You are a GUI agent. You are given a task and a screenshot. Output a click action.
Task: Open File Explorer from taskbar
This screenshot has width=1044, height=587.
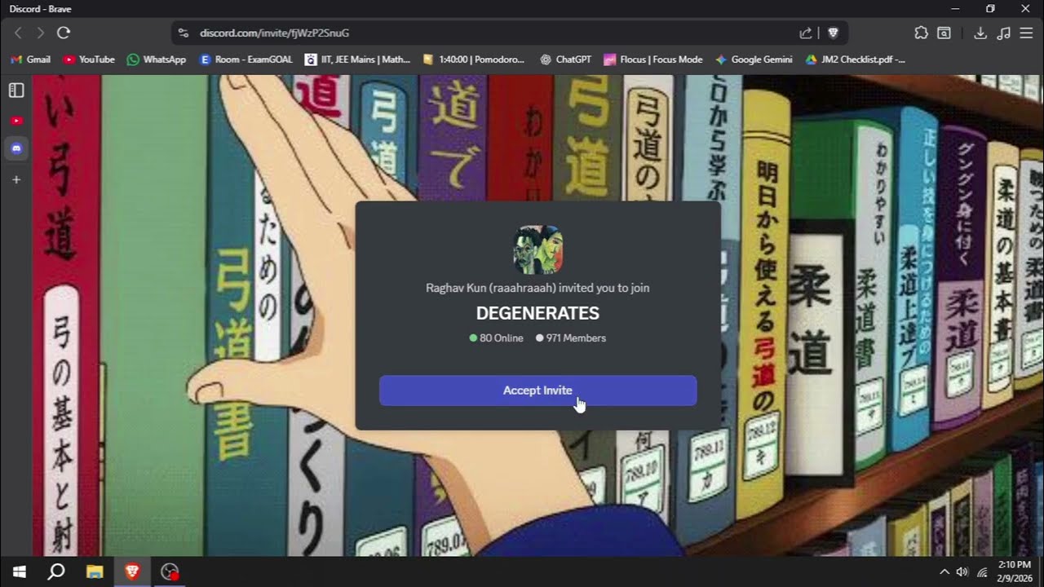(x=95, y=572)
